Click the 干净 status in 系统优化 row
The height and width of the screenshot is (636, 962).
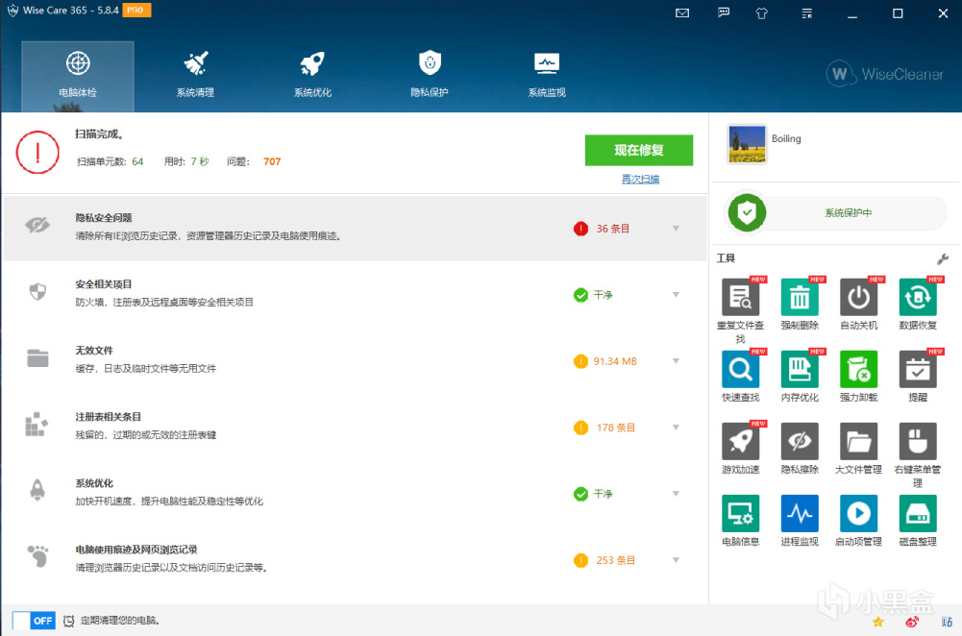point(603,494)
